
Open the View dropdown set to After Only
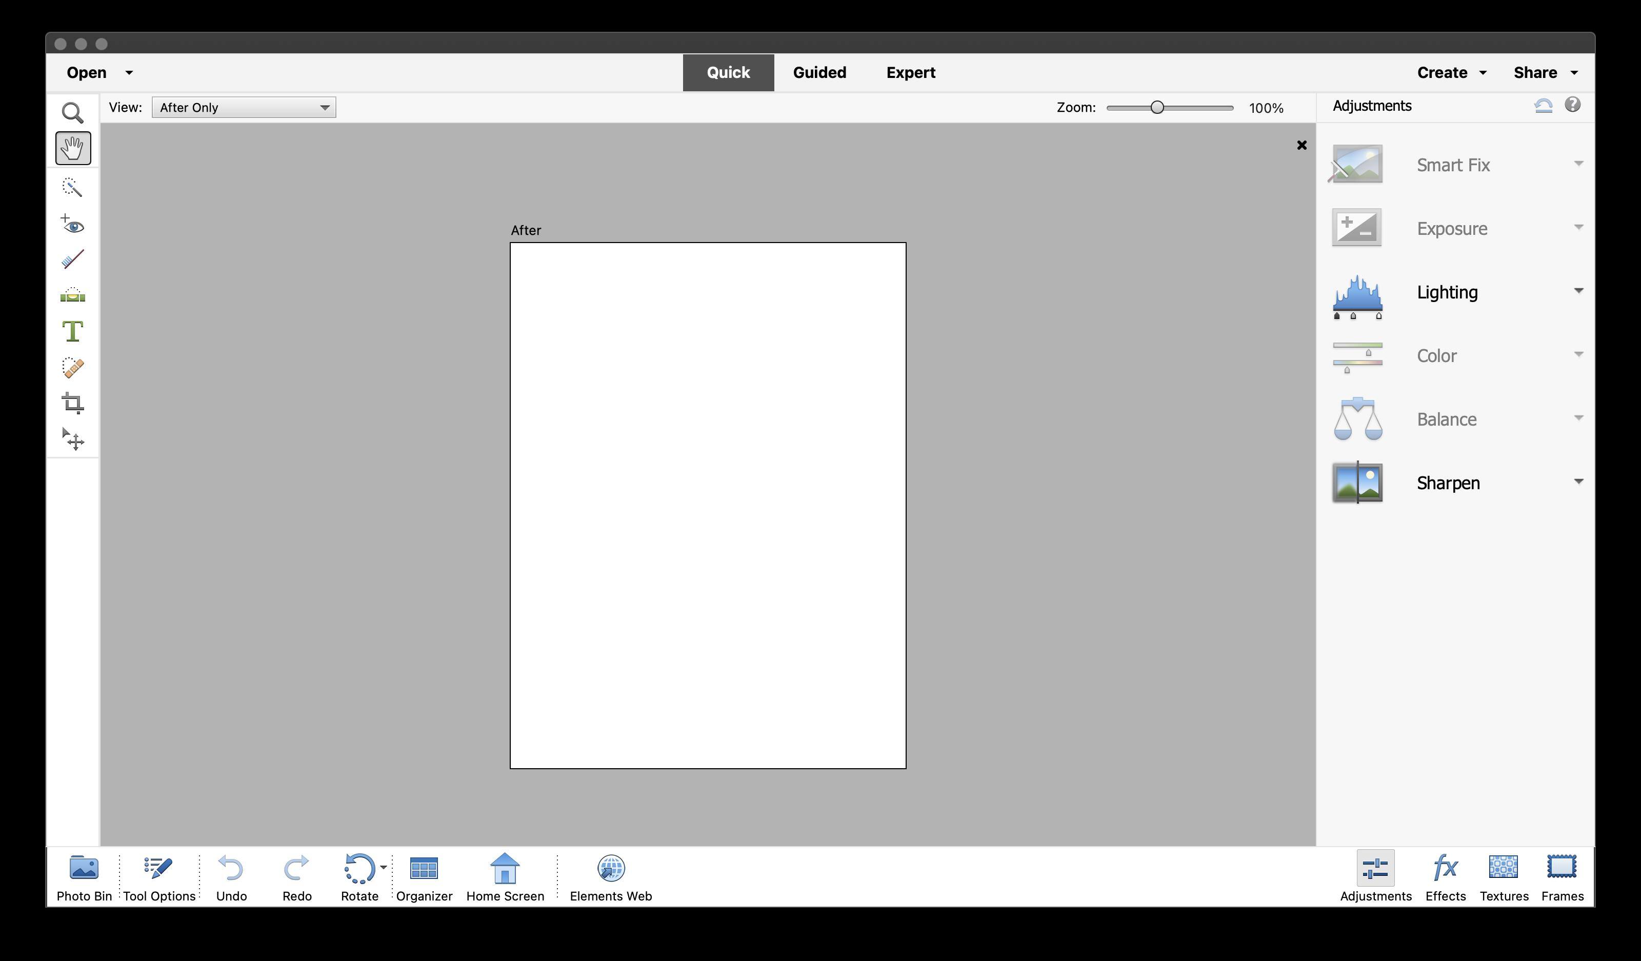pos(244,107)
